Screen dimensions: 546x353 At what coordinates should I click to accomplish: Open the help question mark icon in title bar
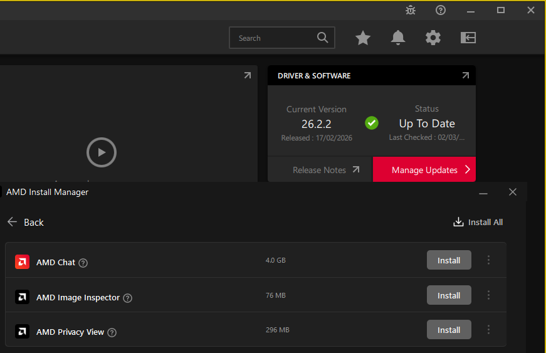(441, 10)
